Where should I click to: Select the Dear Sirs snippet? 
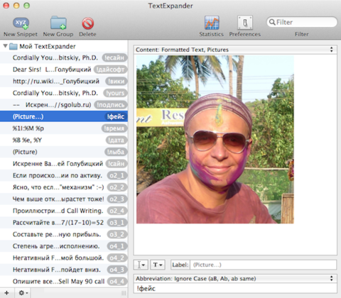[64, 70]
